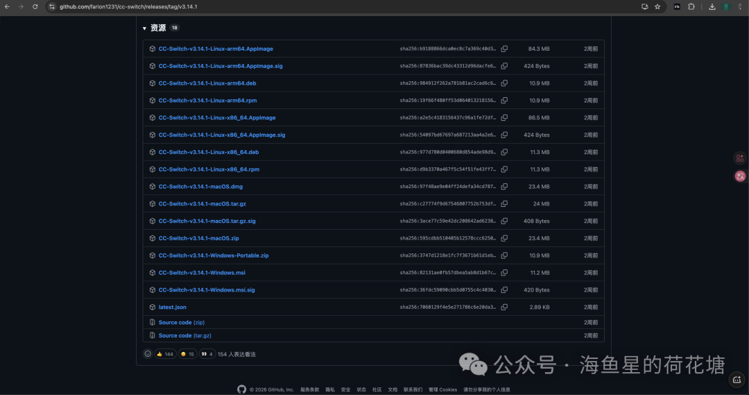Screen dimensions: 749x395
Task: Open 隐私 footer link
Action: click(x=330, y=389)
